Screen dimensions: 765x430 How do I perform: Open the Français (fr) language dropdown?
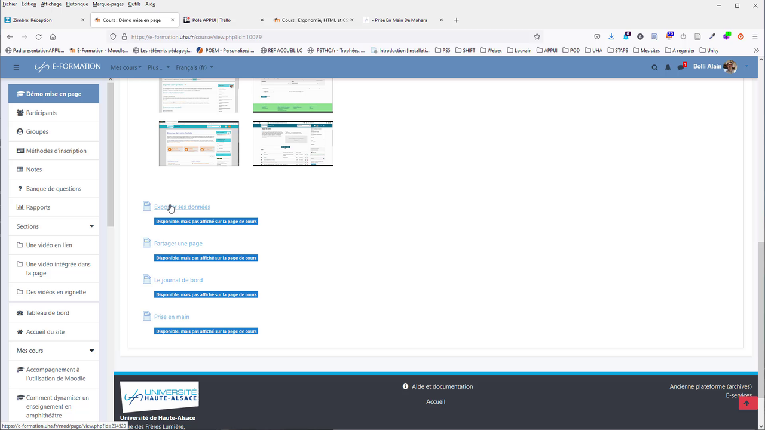coord(194,67)
